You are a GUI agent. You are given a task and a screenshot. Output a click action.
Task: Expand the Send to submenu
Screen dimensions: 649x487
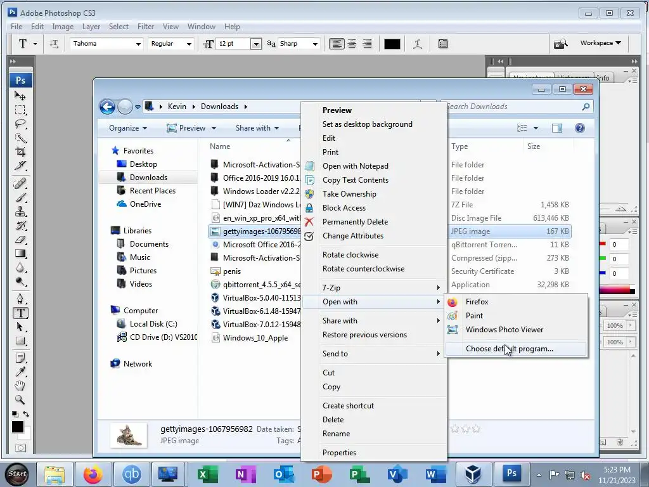pos(374,354)
